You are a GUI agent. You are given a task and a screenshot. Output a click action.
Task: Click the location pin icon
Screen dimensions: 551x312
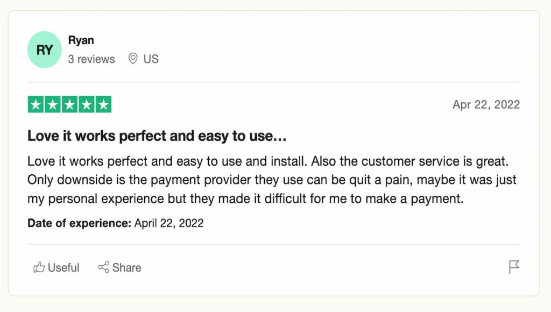(133, 58)
